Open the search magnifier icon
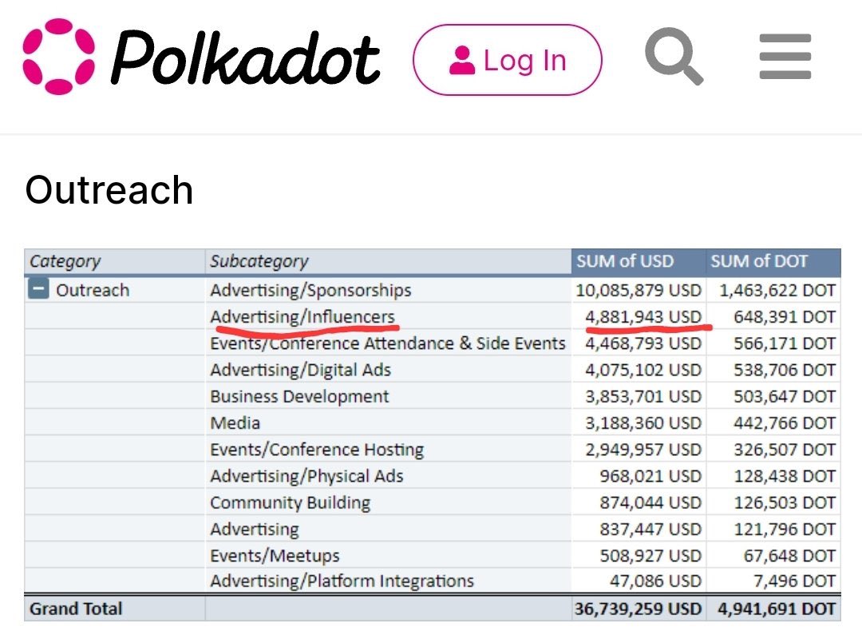 (674, 57)
